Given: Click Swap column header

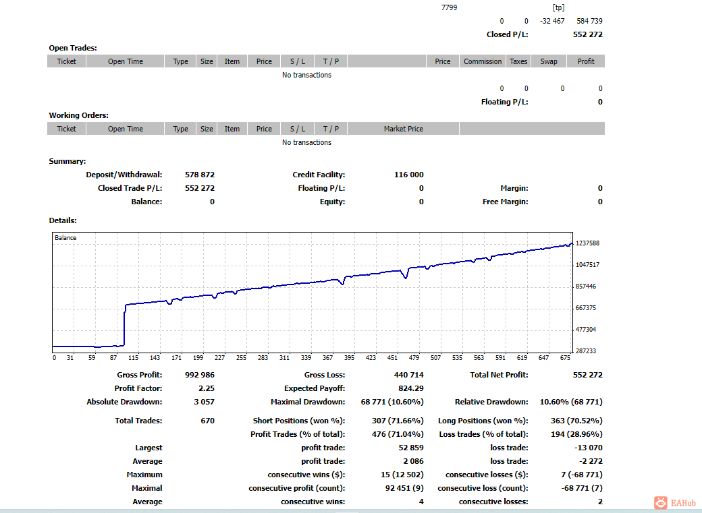Looking at the screenshot, I should (548, 61).
